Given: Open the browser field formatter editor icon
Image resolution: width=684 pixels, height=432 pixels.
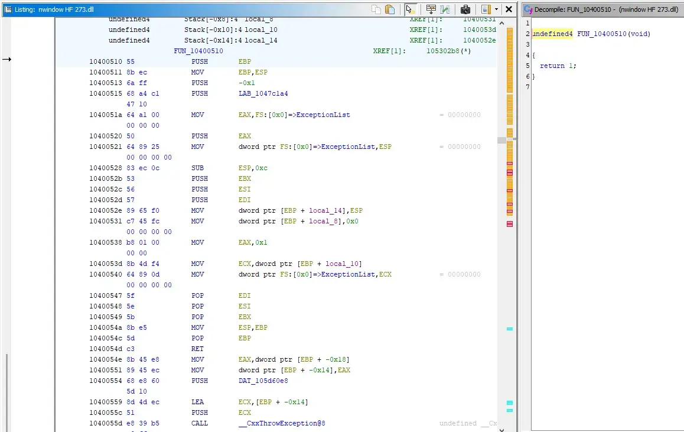Looking at the screenshot, I should coord(431,9).
